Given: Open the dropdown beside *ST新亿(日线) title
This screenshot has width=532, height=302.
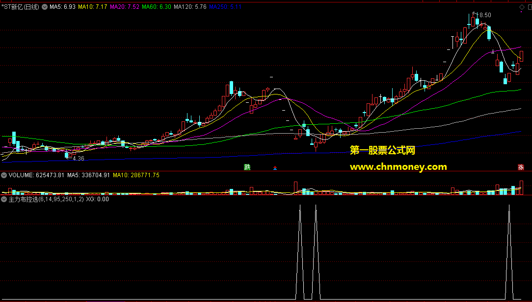Looking at the screenshot, I should [x=45, y=7].
